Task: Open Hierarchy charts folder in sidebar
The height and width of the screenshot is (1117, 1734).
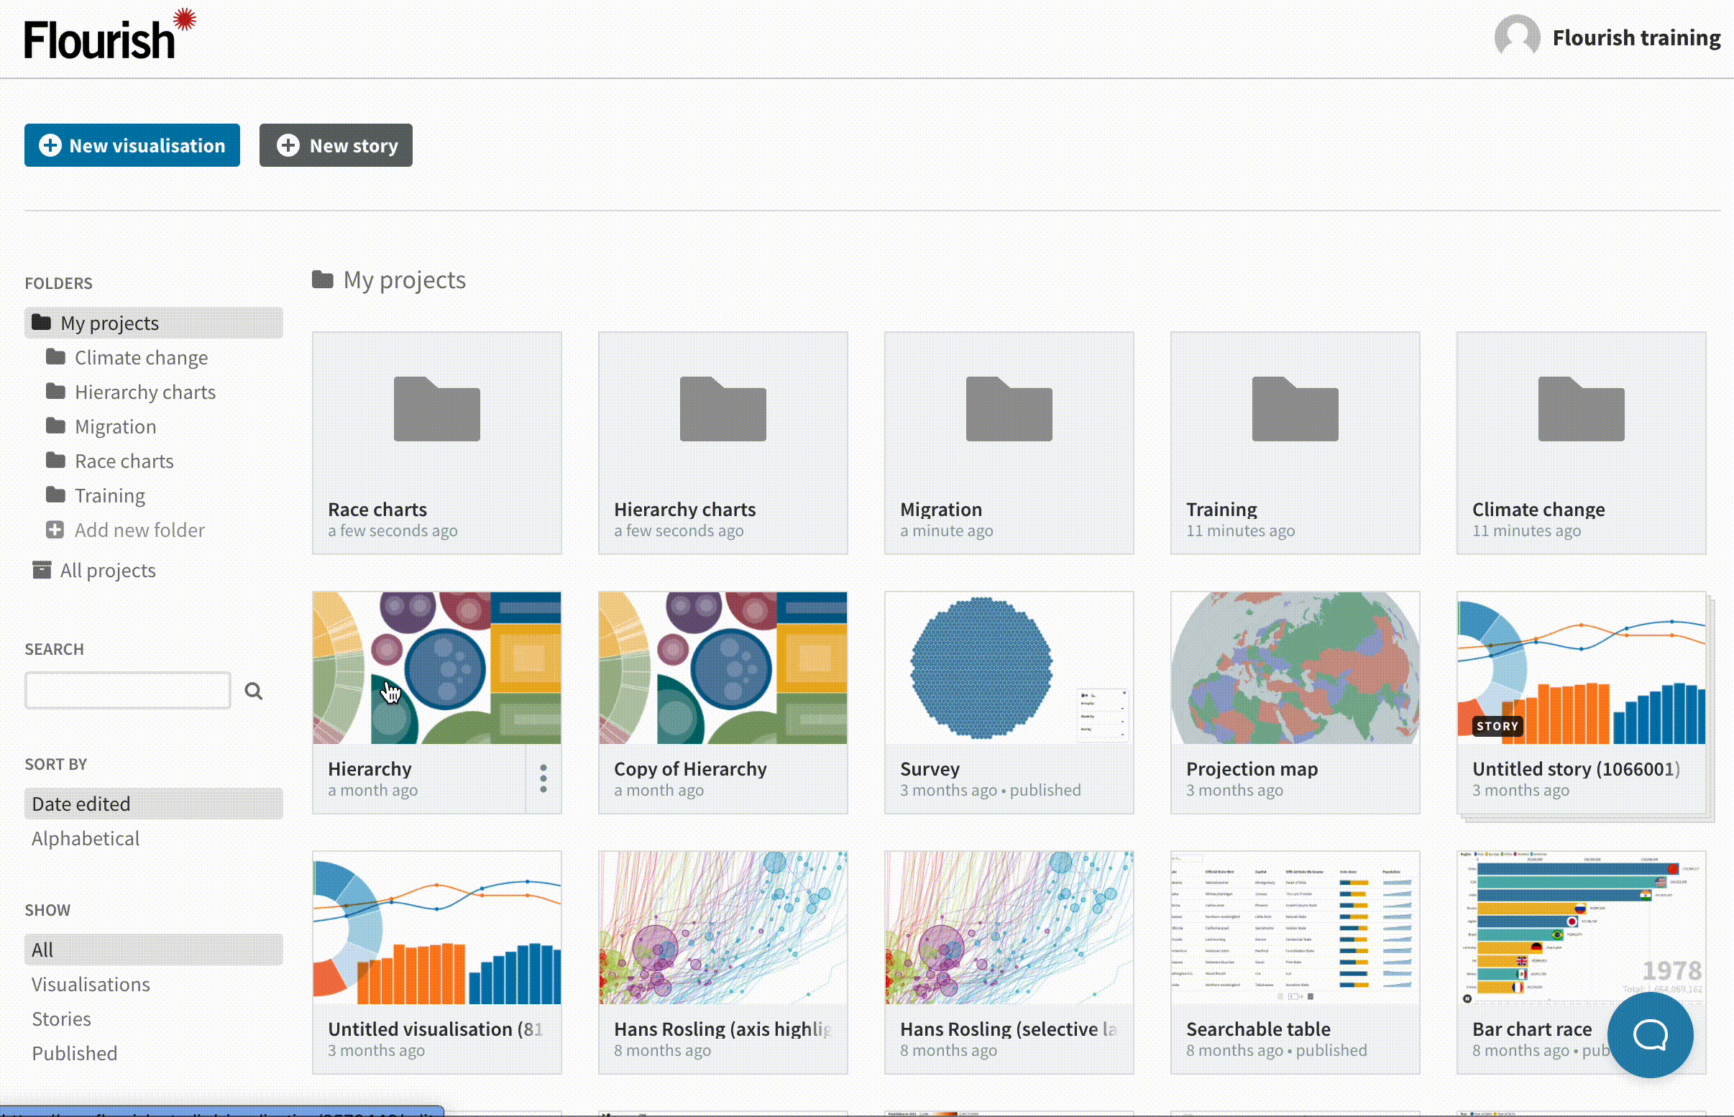Action: pos(145,392)
